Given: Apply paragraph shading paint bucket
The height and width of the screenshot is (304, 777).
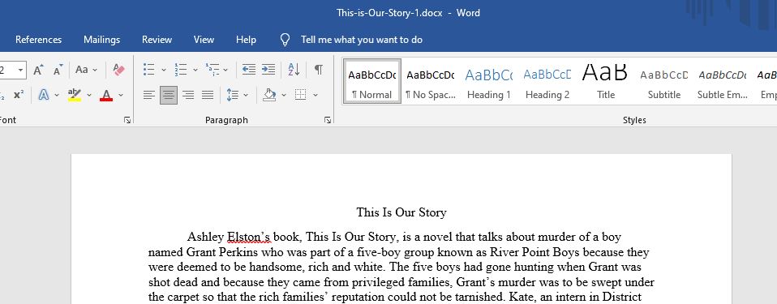Looking at the screenshot, I should click(x=269, y=95).
